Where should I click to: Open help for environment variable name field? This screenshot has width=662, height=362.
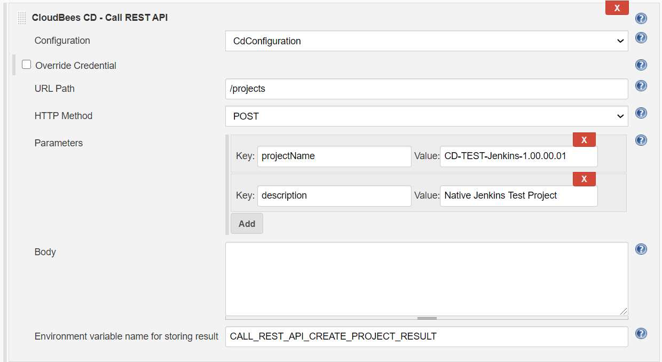pos(641,334)
